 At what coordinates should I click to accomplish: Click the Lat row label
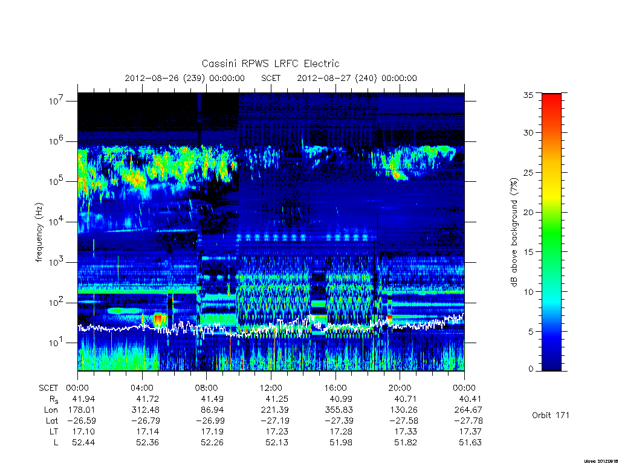coord(52,420)
